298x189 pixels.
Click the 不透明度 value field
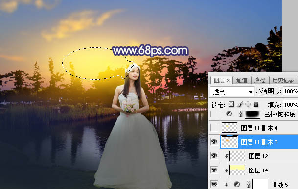[x=290, y=91]
